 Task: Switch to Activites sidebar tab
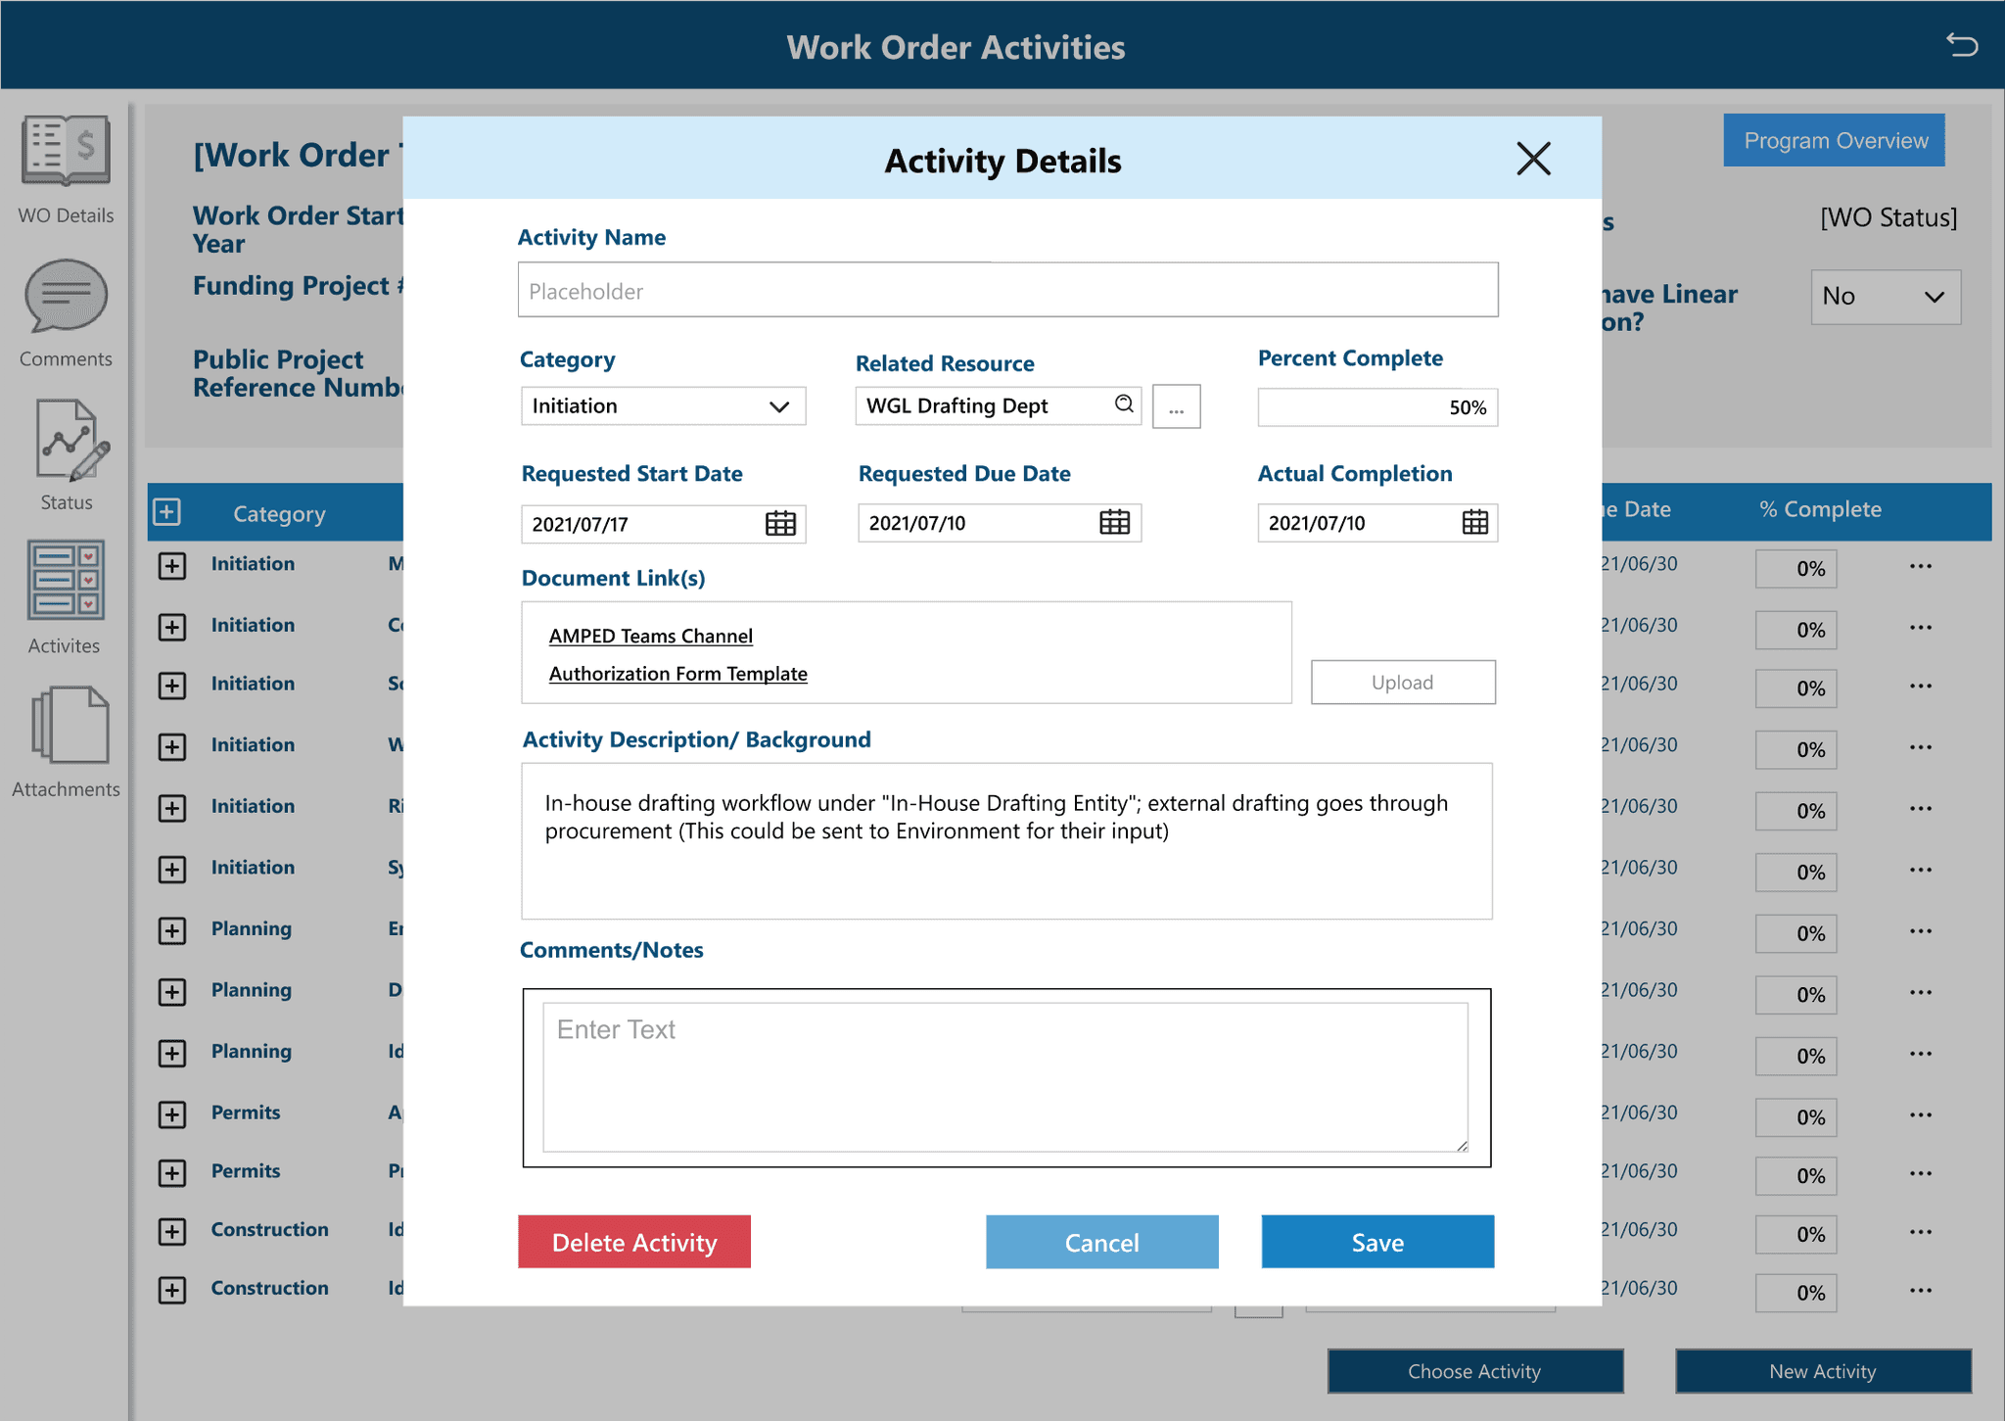point(66,580)
